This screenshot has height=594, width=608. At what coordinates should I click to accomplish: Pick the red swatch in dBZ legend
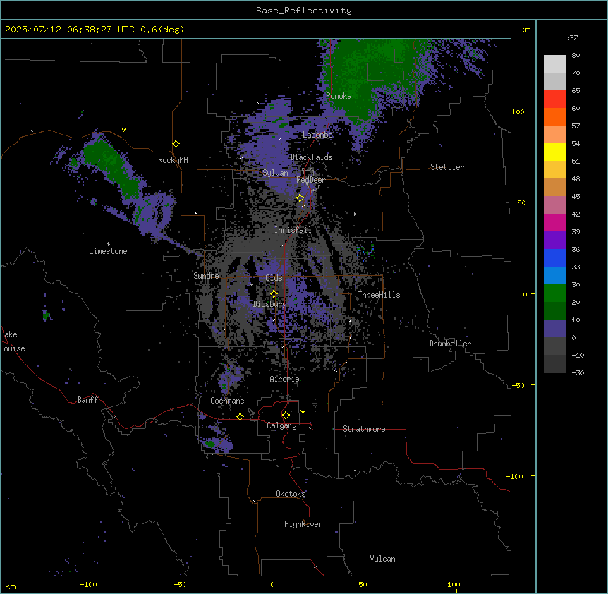(554, 99)
